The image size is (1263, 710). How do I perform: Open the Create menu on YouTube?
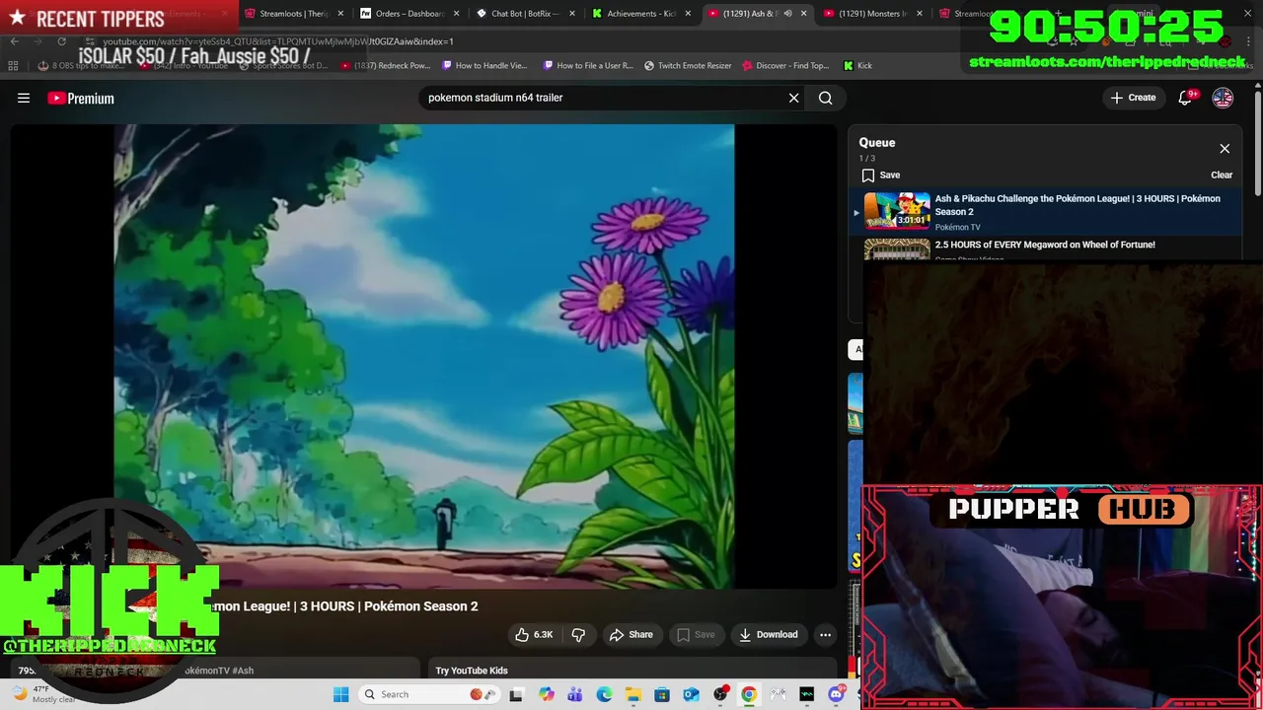tap(1133, 98)
